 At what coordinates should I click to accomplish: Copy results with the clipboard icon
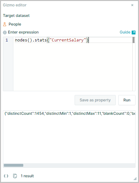point(15,176)
